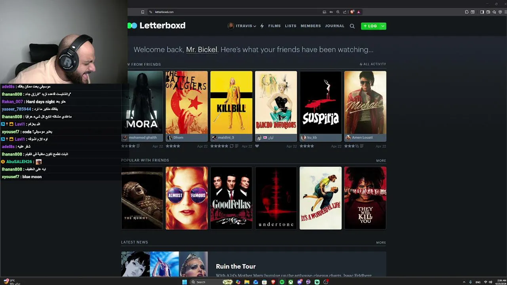This screenshot has width=507, height=285.
Task: Open They Will Kill You poster
Action: (x=365, y=198)
